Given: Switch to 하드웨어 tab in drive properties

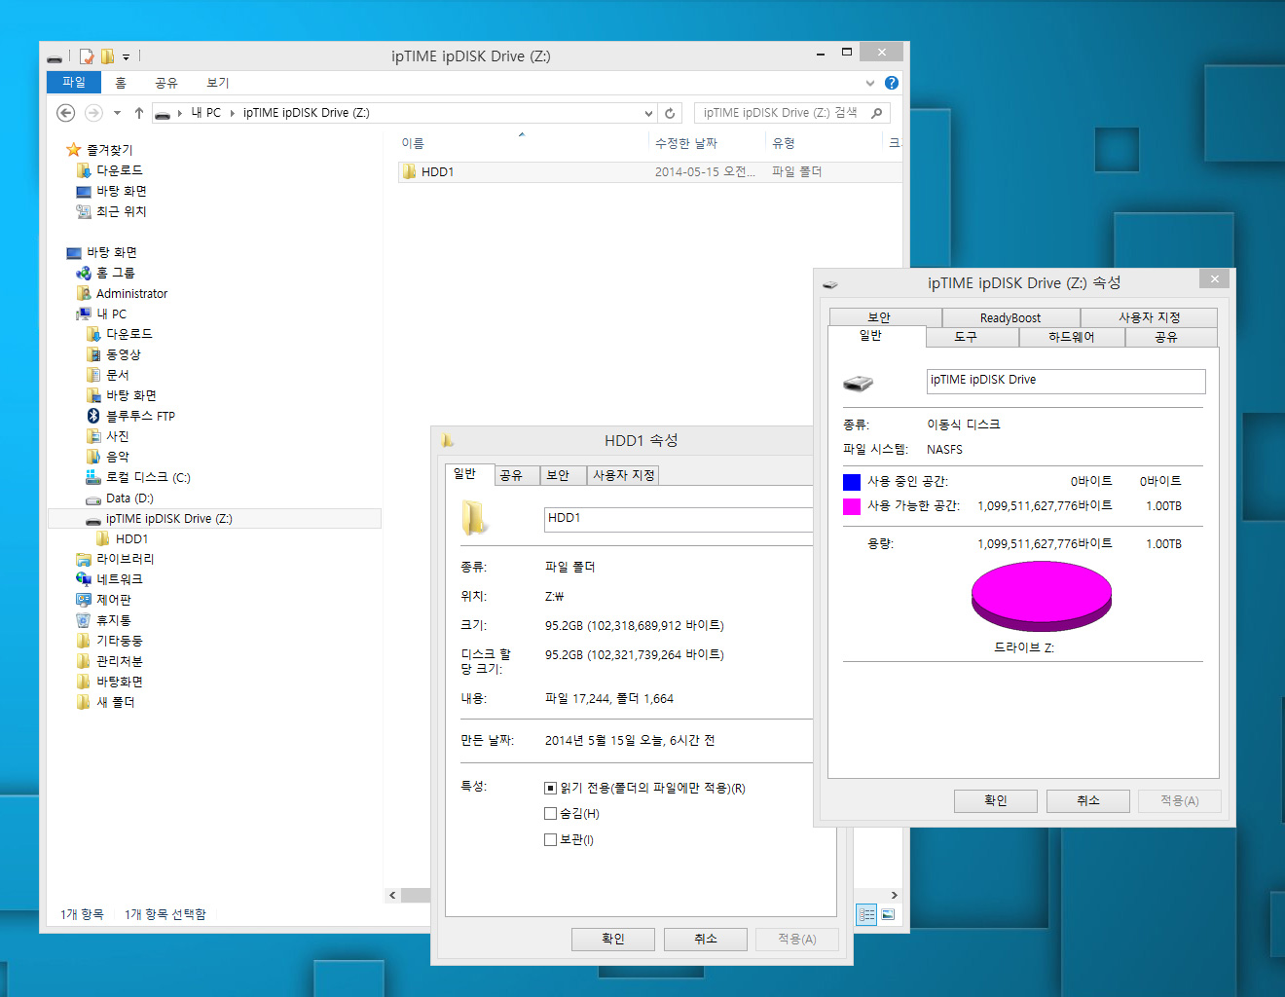Looking at the screenshot, I should 1072,337.
